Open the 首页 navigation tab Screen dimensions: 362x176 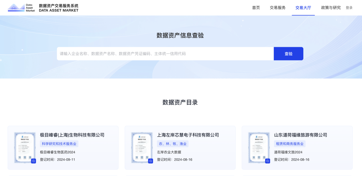[x=256, y=8]
